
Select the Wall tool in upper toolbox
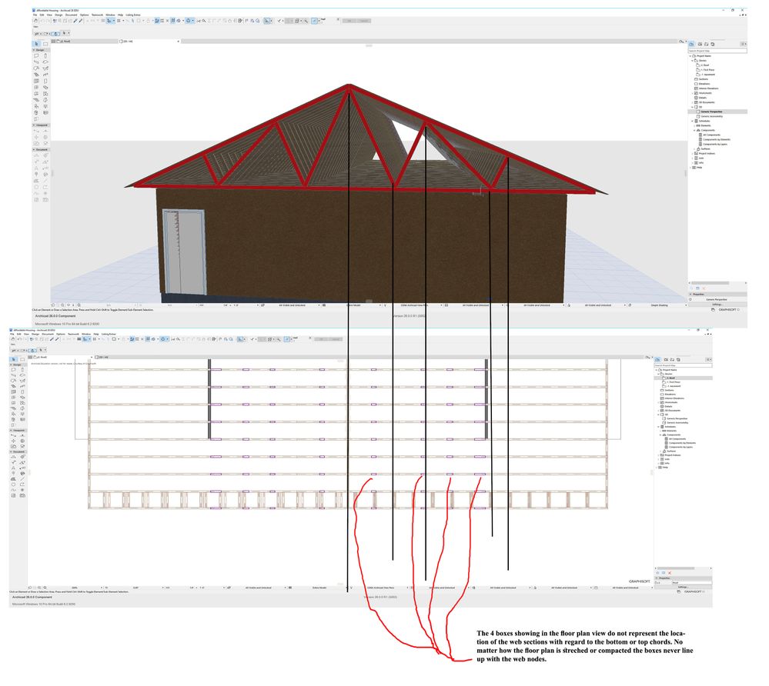click(x=36, y=56)
